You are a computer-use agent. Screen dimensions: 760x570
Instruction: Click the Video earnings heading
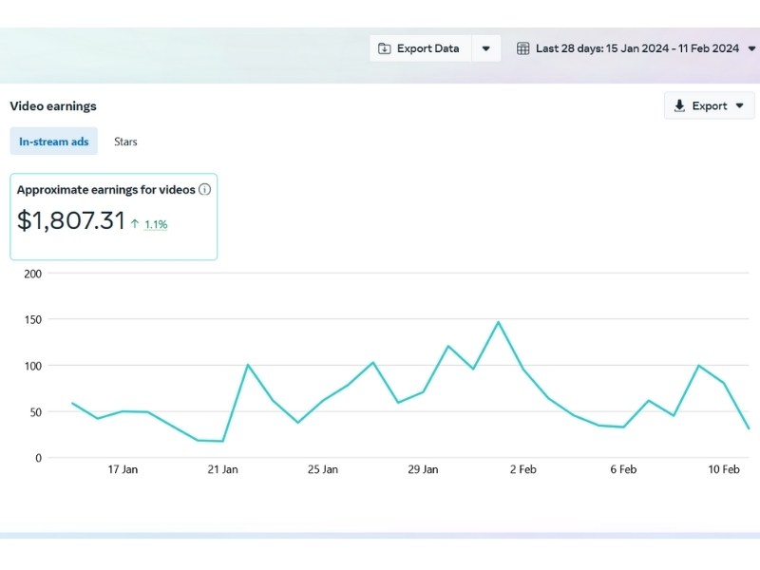[x=53, y=106]
